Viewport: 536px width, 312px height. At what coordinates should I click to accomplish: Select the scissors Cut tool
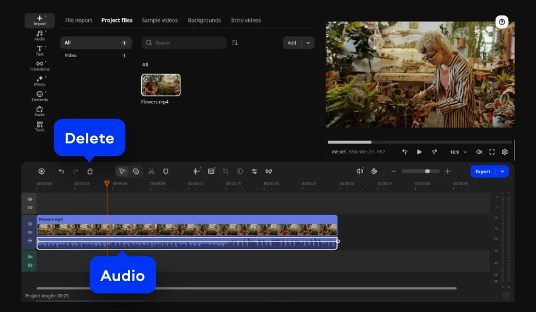tap(151, 171)
